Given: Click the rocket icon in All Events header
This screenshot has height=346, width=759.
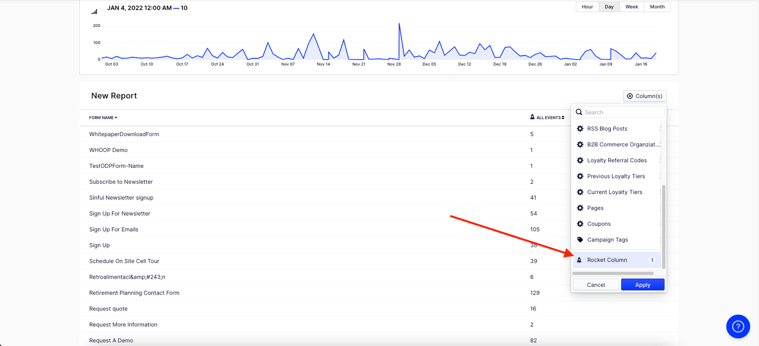Looking at the screenshot, I should click(532, 117).
